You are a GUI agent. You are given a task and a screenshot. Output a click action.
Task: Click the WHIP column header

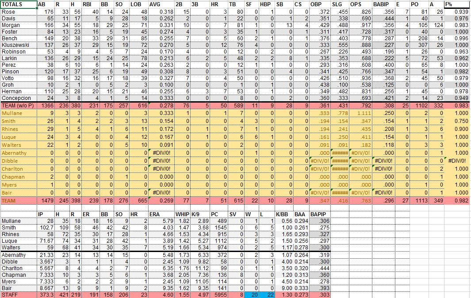click(x=182, y=214)
